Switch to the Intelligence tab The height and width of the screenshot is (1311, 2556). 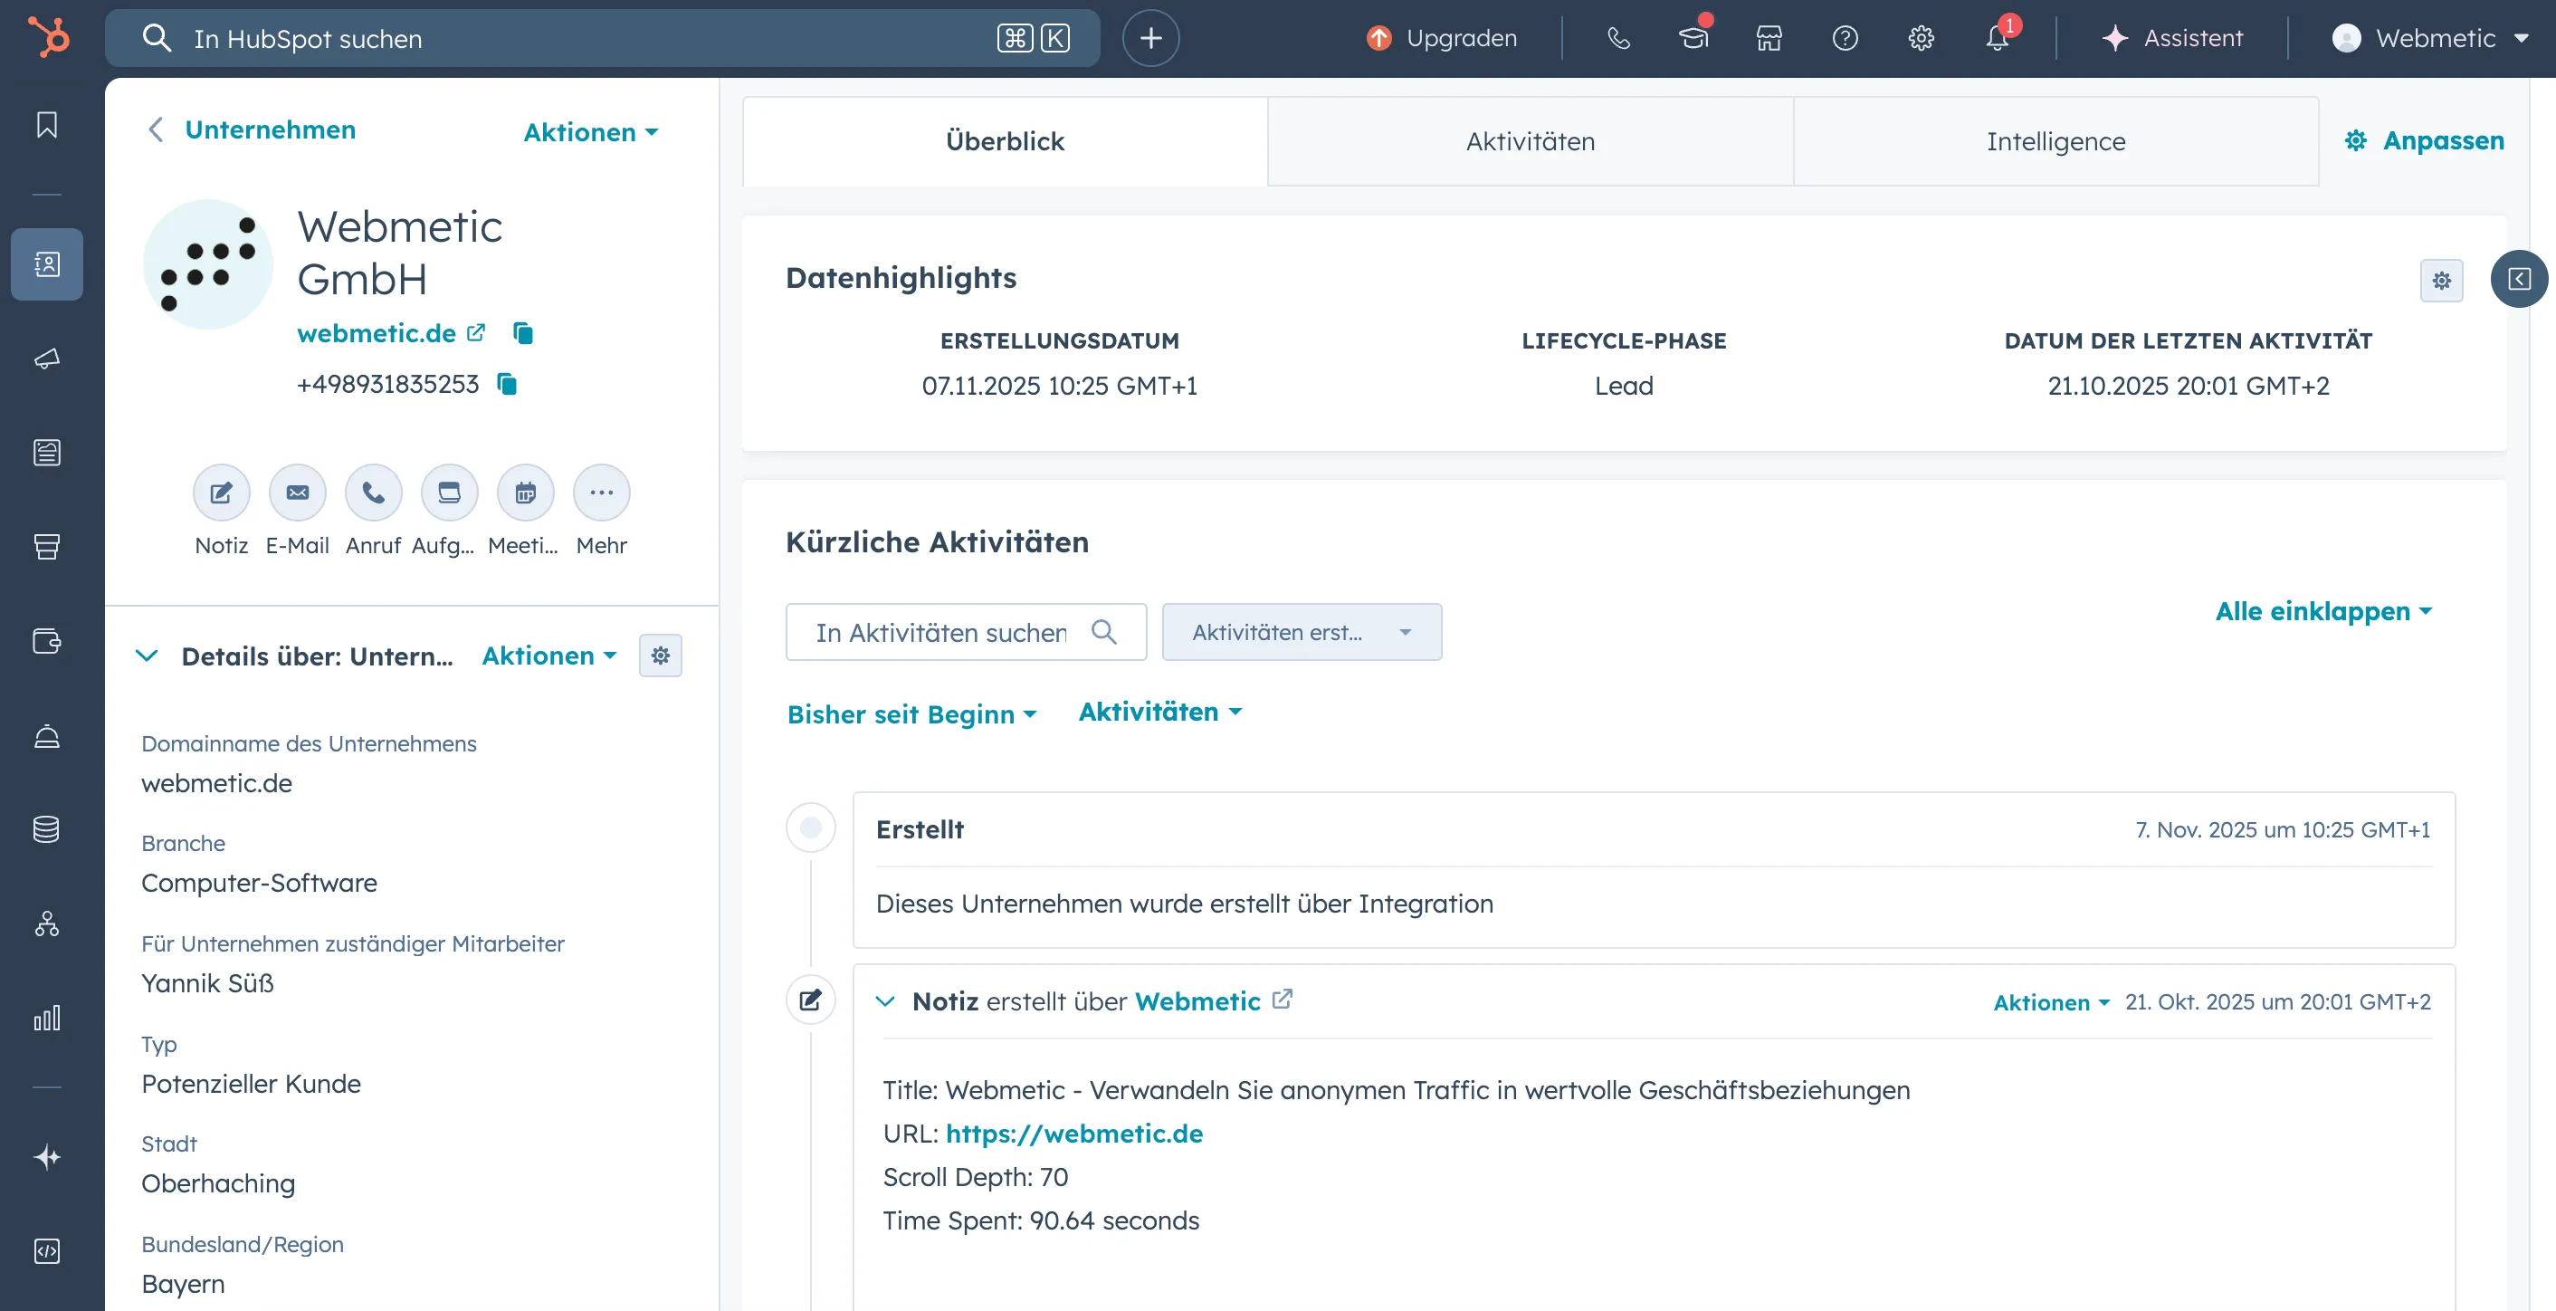[2054, 141]
